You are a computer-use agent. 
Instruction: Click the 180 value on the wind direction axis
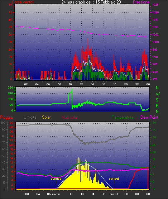[x=11, y=99]
